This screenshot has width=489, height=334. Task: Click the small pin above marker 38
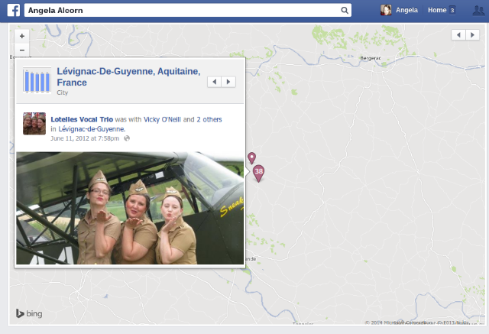(x=251, y=157)
